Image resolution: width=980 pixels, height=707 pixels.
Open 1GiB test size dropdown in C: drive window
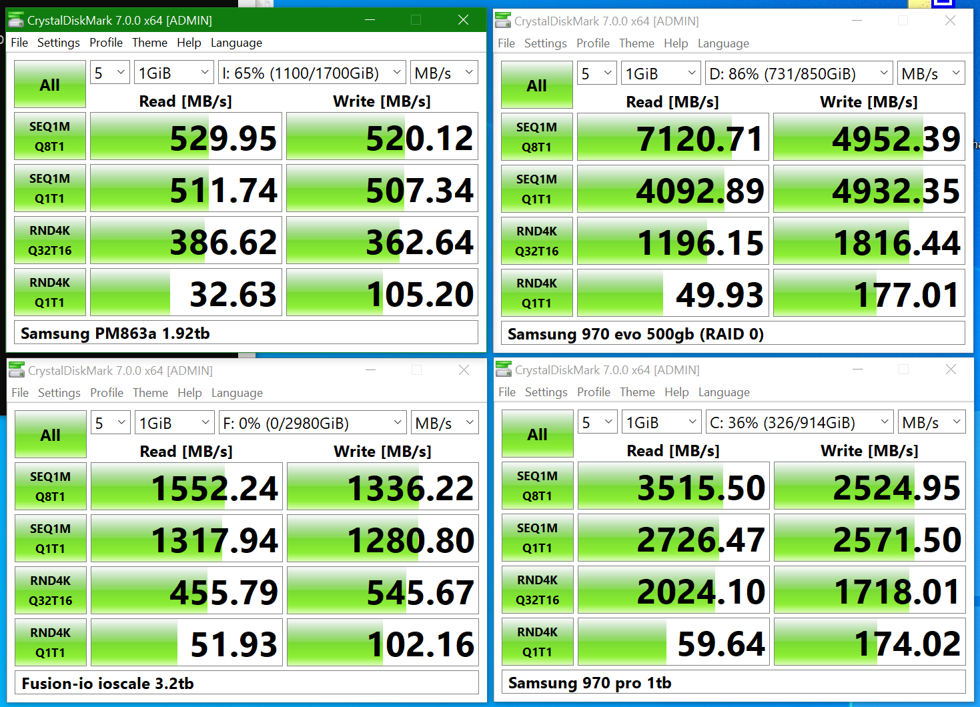click(662, 422)
